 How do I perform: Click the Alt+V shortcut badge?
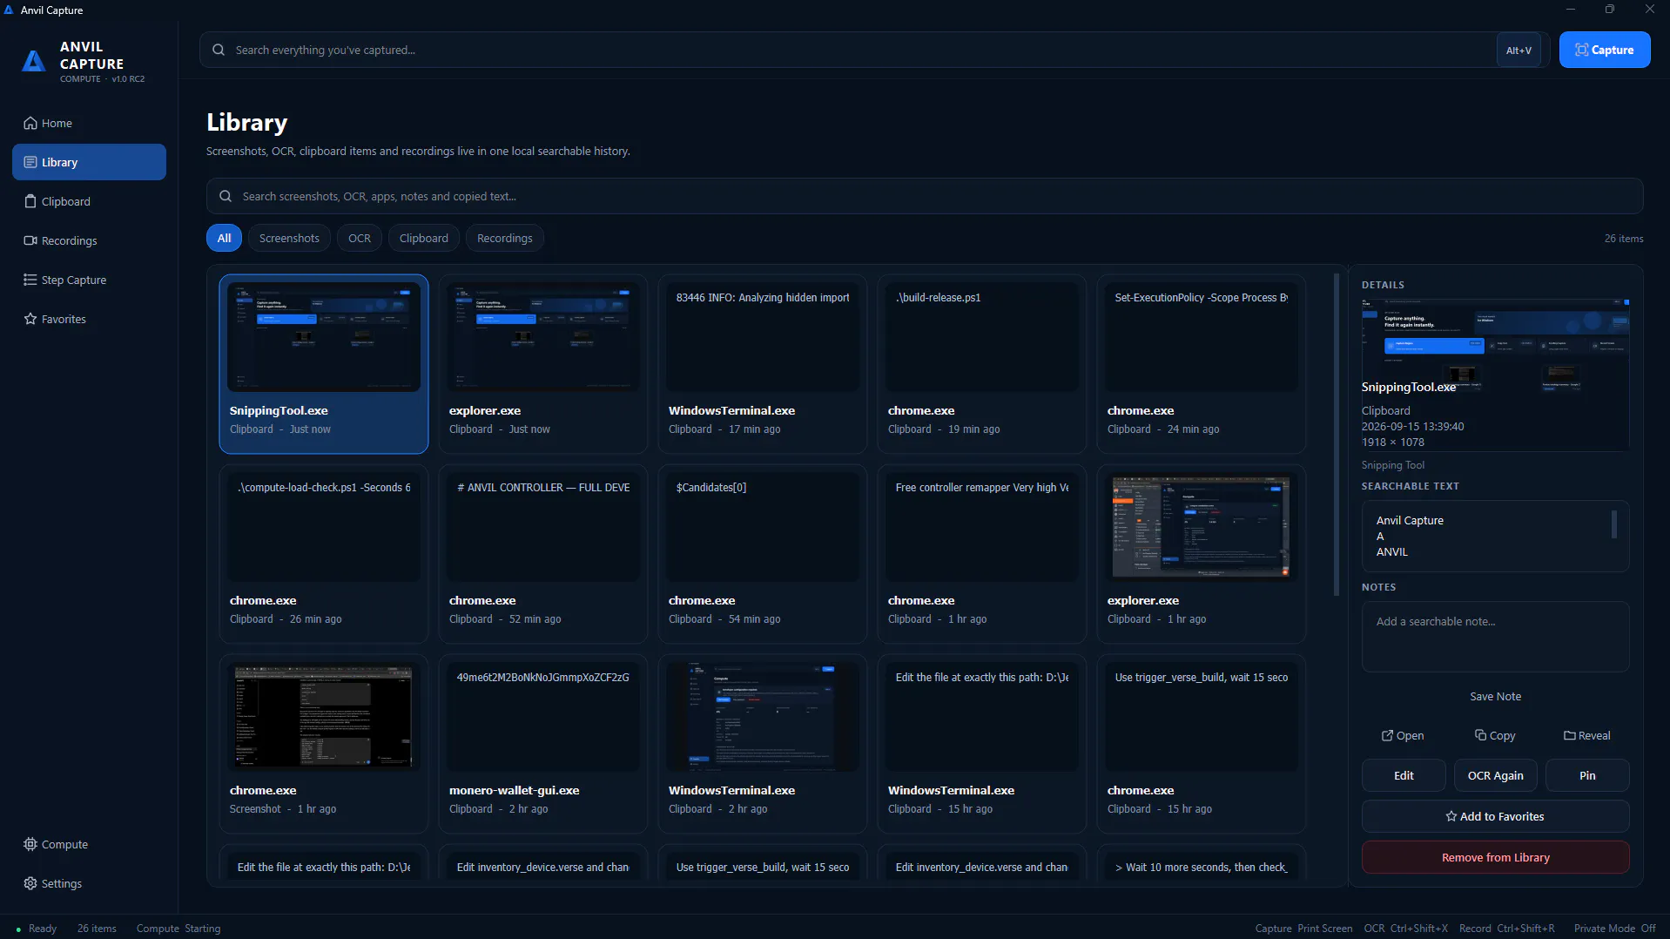click(x=1518, y=51)
